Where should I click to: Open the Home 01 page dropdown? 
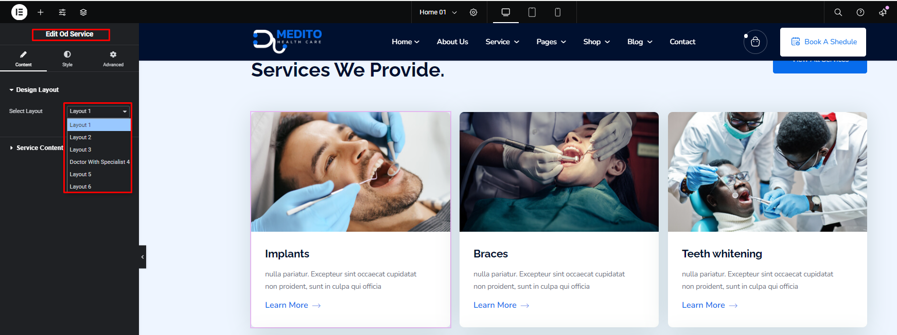pyautogui.click(x=438, y=12)
